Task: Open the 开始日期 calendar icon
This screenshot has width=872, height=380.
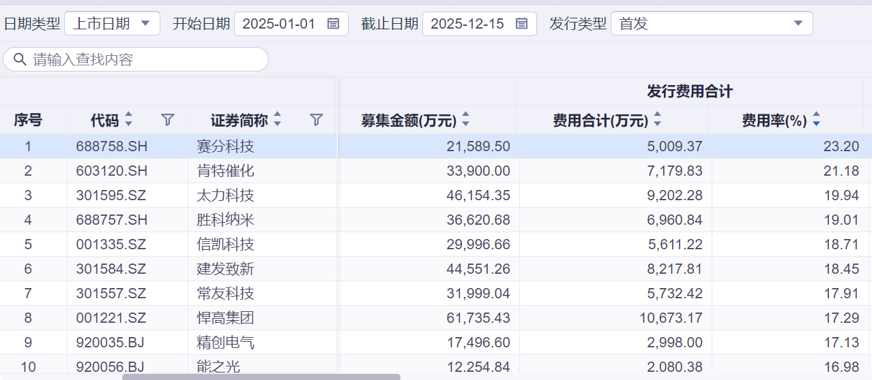Action: click(333, 24)
